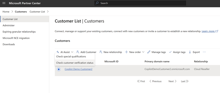This screenshot has height=93, width=220.
Task: Click the Export download icon
Action: coord(190,52)
